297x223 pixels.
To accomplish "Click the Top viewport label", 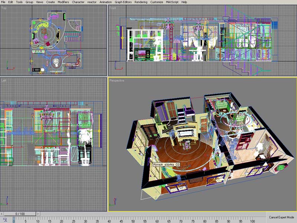I will pos(3,7).
